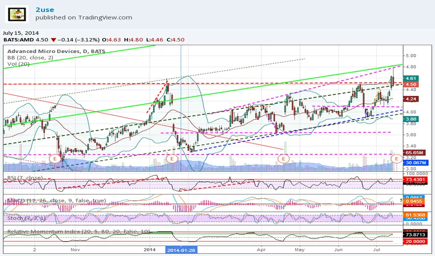
Task: Click the 'RSI (7, close)' indicator label
Action: tap(25, 178)
